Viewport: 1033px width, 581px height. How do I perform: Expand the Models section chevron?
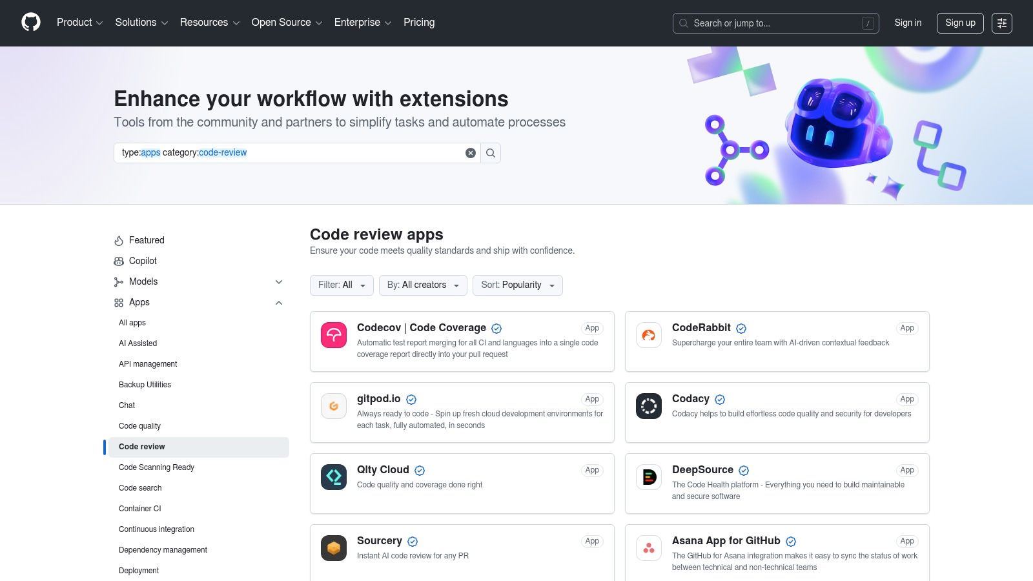(x=279, y=282)
